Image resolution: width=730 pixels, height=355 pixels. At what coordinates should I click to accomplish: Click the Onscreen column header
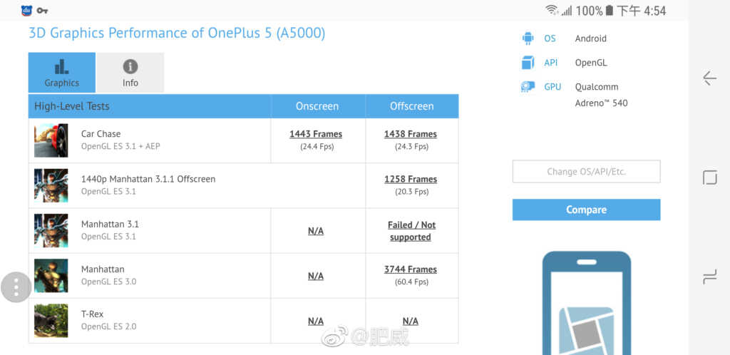[x=317, y=106]
